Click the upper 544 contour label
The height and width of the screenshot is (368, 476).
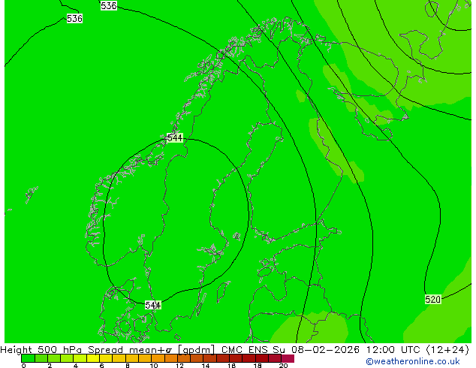pos(175,138)
